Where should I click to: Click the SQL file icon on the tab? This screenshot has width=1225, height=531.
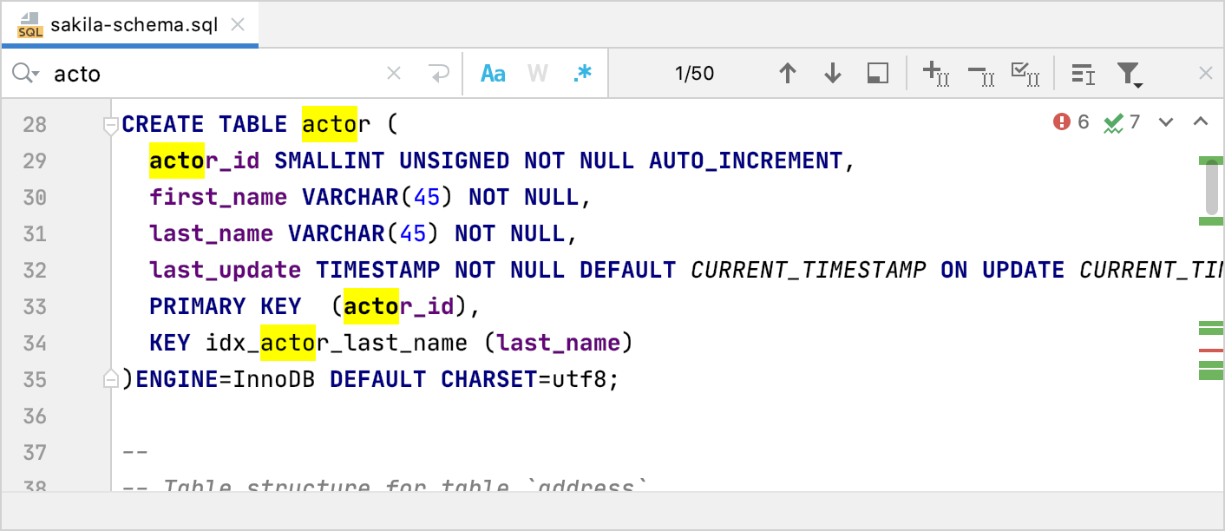point(29,24)
